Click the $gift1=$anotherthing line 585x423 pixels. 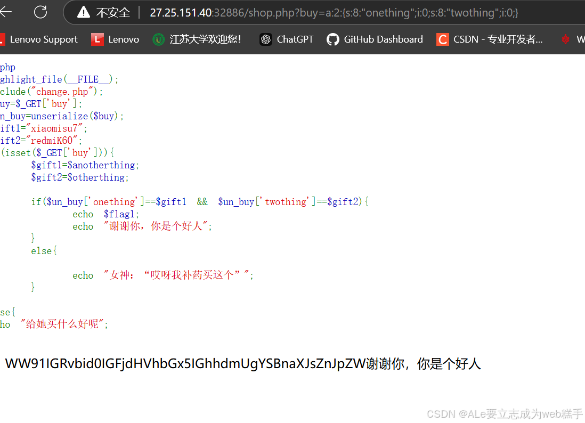(85, 165)
